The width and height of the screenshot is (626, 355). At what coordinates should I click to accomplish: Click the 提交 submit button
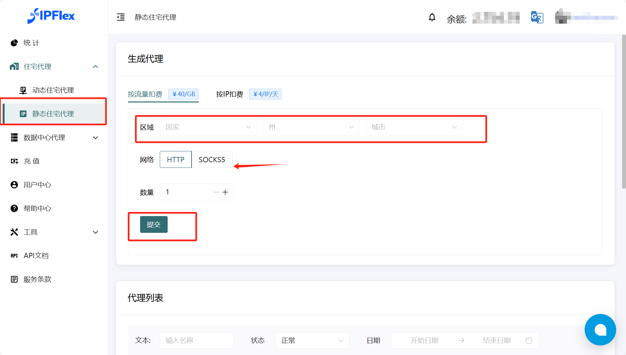pyautogui.click(x=154, y=225)
